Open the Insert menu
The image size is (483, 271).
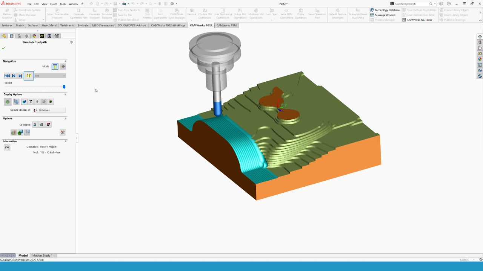[x=53, y=4]
